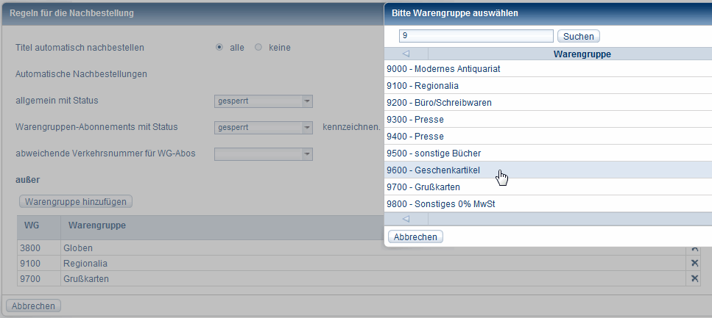The width and height of the screenshot is (712, 318).
Task: Click back arrow above the Warengruppe list
Action: pos(406,54)
